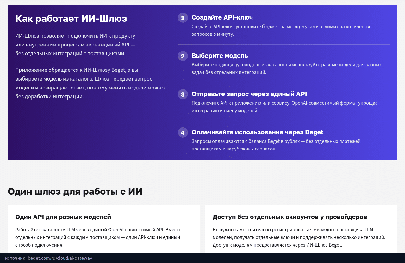Viewport: 405px width, 263px height.
Task: Click the heading "Как работает ИИ-Шлюз"
Action: coord(71,19)
